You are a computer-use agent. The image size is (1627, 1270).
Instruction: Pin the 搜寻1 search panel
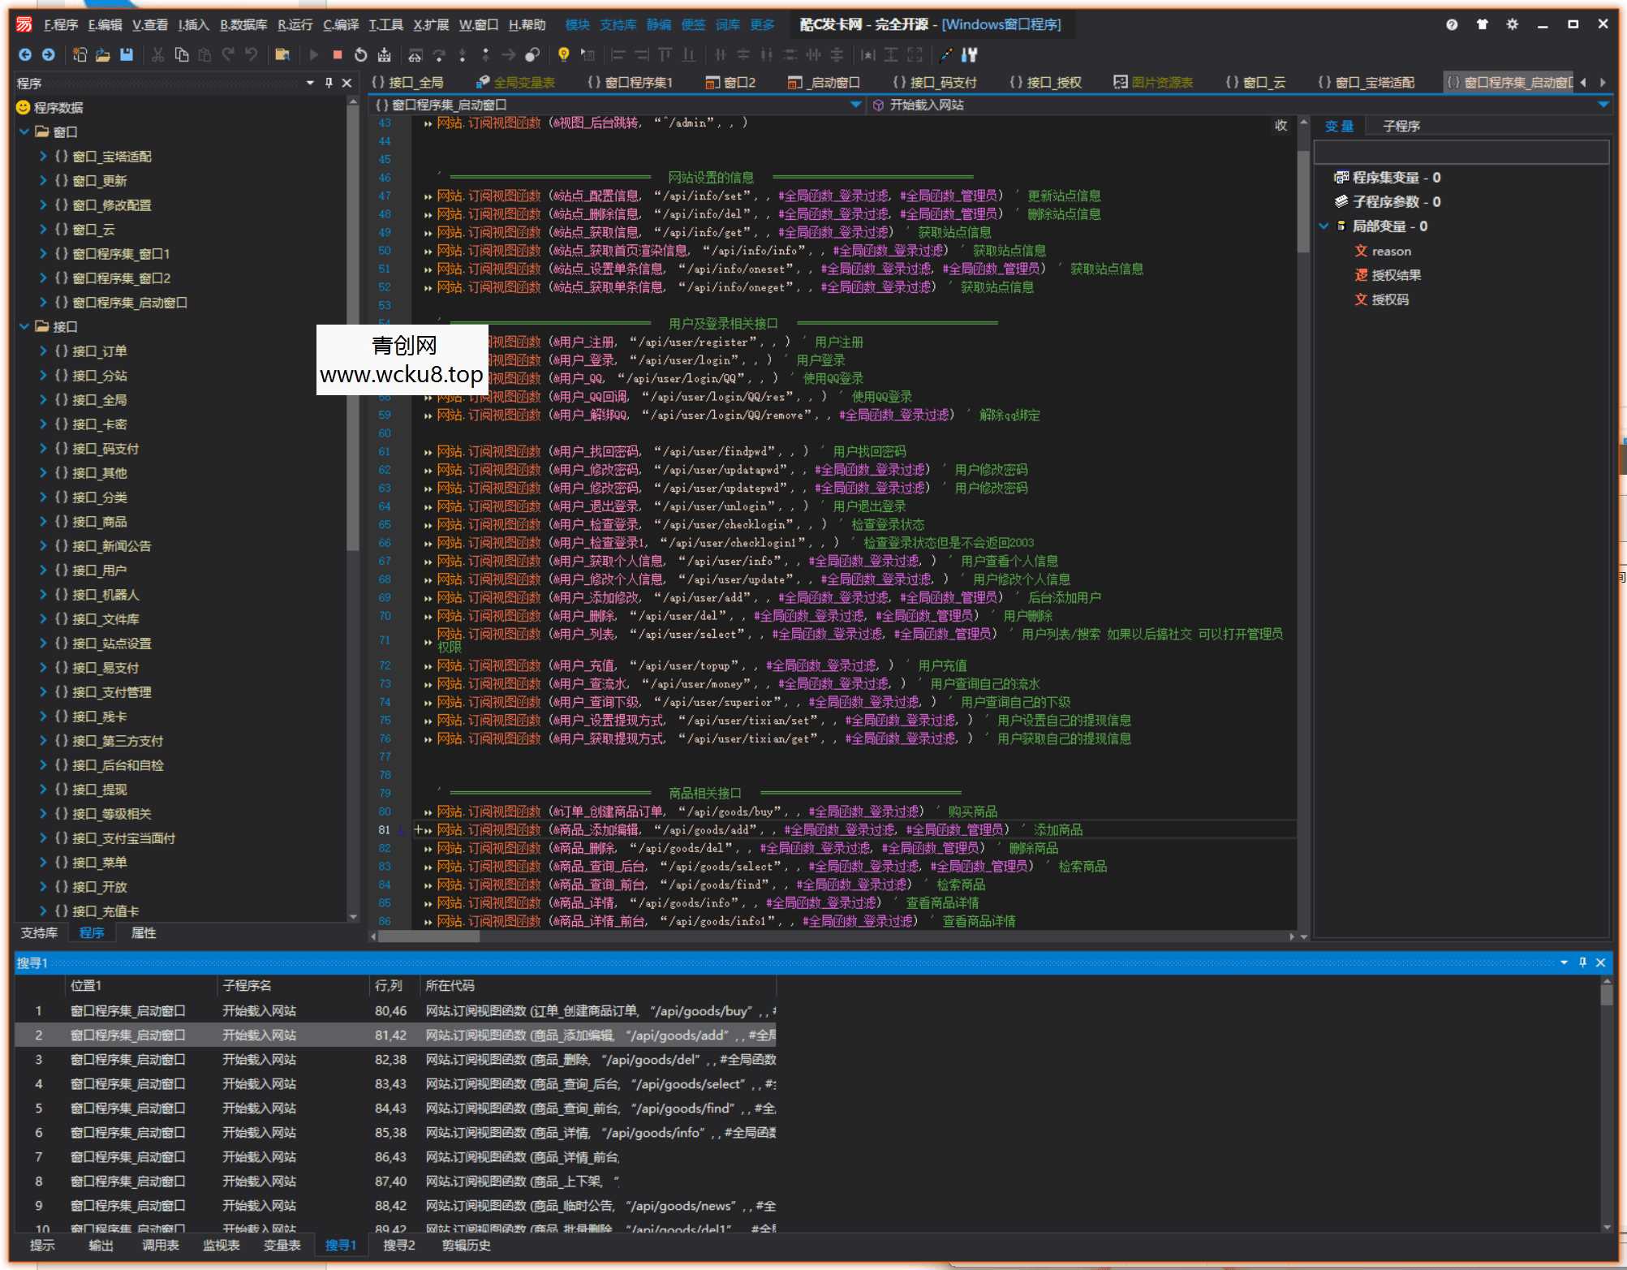(1582, 962)
